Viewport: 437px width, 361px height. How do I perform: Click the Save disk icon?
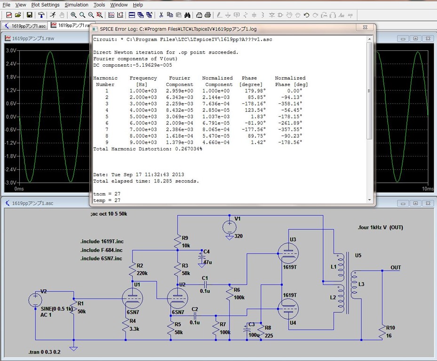[x=29, y=15]
